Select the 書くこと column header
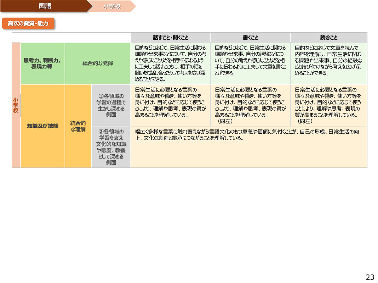The height and width of the screenshot is (283, 378). 250,37
